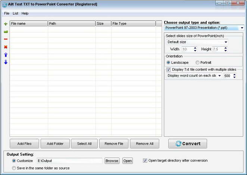Click the green plus add file icon
247x175 pixels.
point(6,24)
